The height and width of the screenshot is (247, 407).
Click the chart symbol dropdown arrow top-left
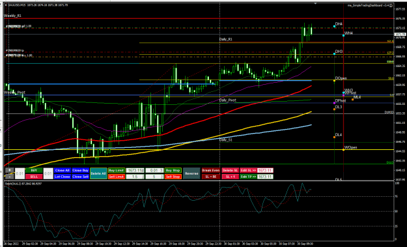(x=6, y=5)
